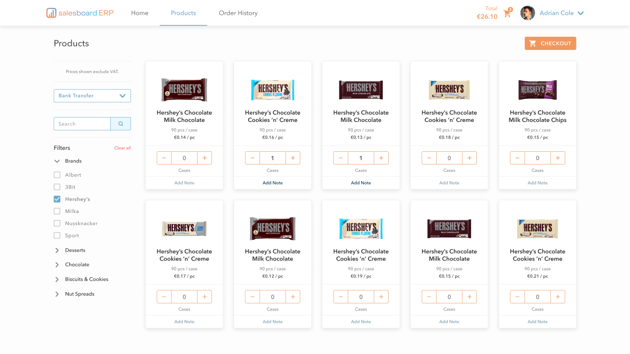Uncheck the Hershey's brand filter

pyautogui.click(x=57, y=199)
